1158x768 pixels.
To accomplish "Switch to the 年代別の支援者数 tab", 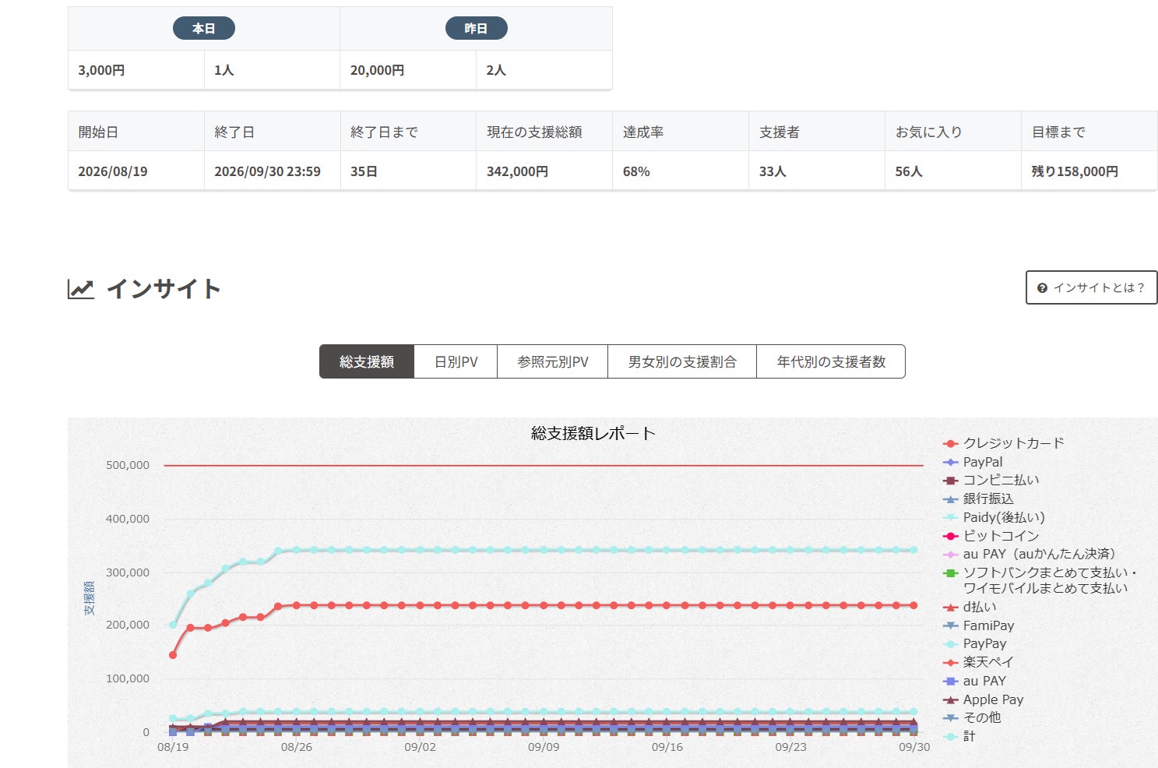I will (831, 361).
